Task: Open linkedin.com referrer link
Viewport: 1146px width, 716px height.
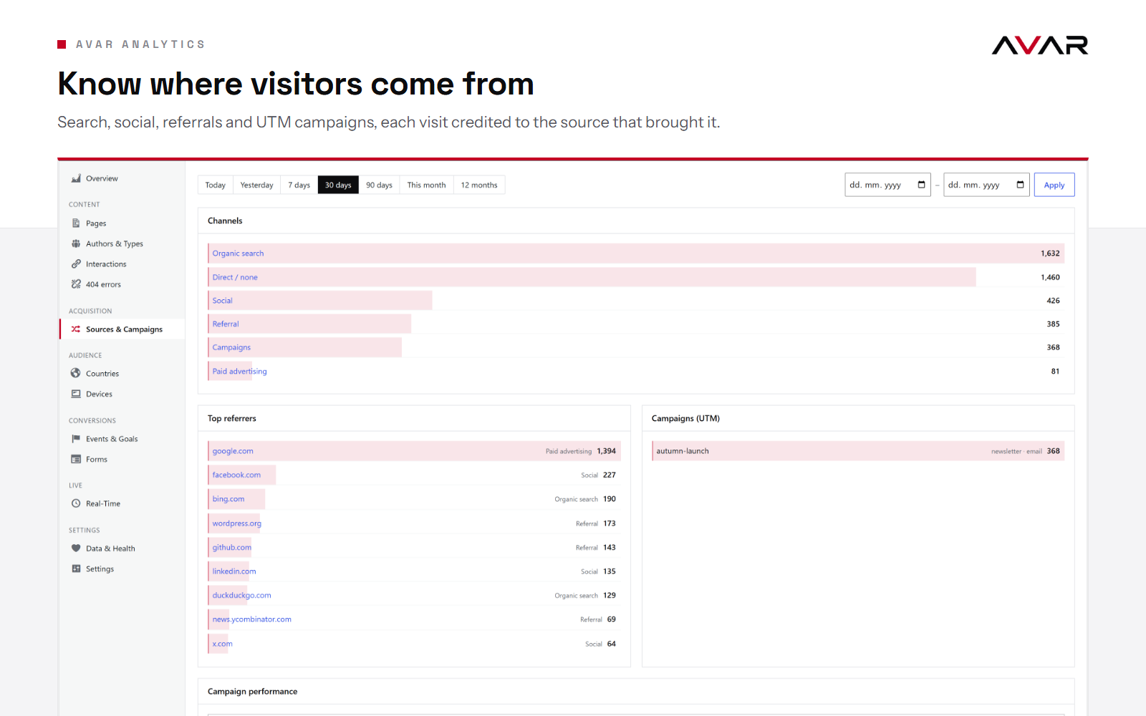Action: pos(234,571)
